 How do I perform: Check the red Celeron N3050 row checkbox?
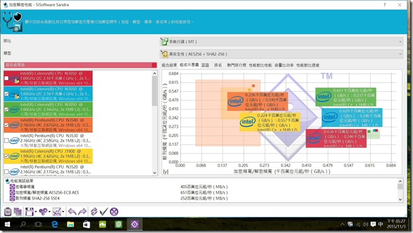pyautogui.click(x=6, y=78)
